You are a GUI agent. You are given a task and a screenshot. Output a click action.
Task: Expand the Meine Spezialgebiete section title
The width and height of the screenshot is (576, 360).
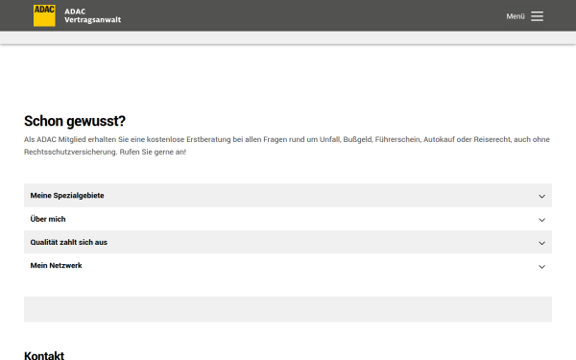pos(67,196)
